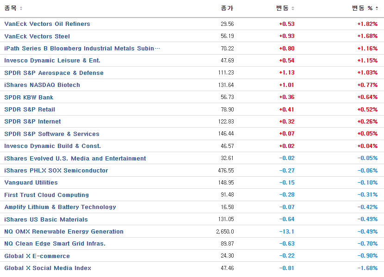Select closing price 16.58

tap(227, 207)
